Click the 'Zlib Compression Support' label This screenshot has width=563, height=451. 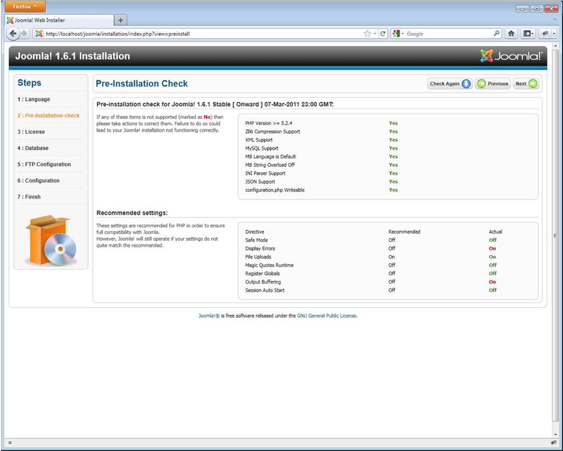tap(273, 131)
